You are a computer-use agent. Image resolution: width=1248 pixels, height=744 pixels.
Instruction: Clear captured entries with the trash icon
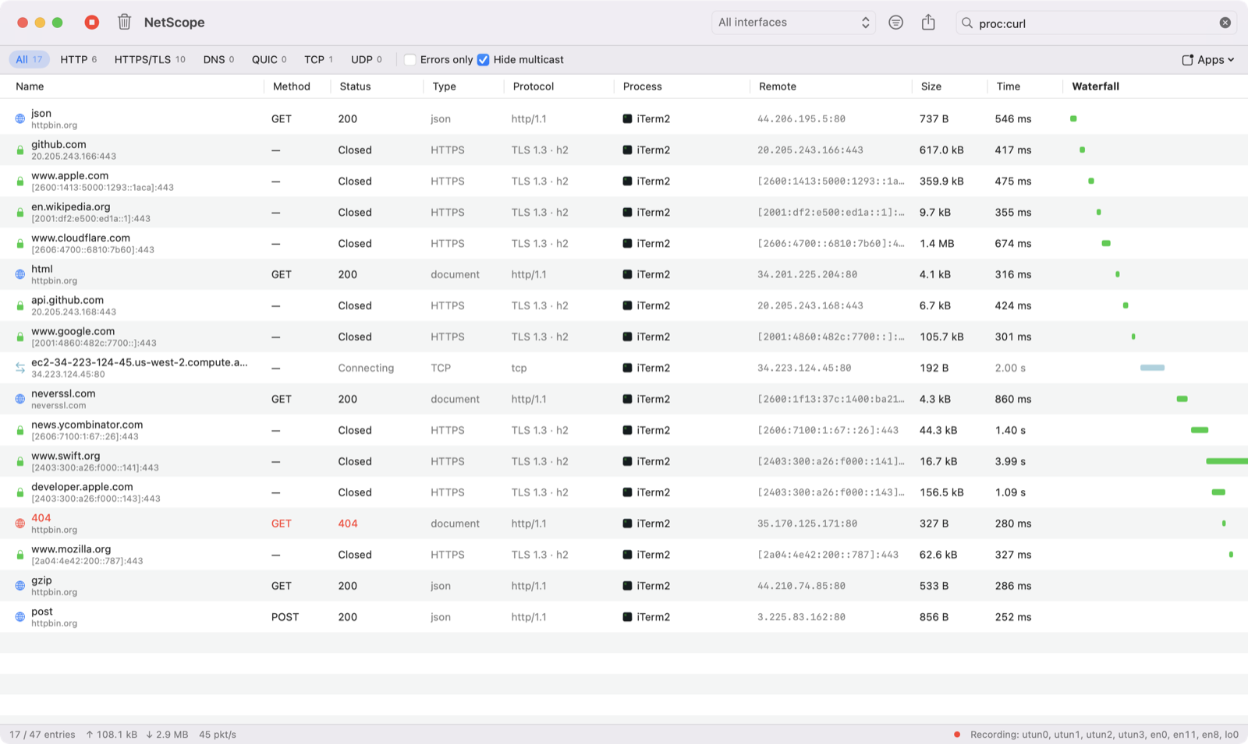pyautogui.click(x=124, y=22)
